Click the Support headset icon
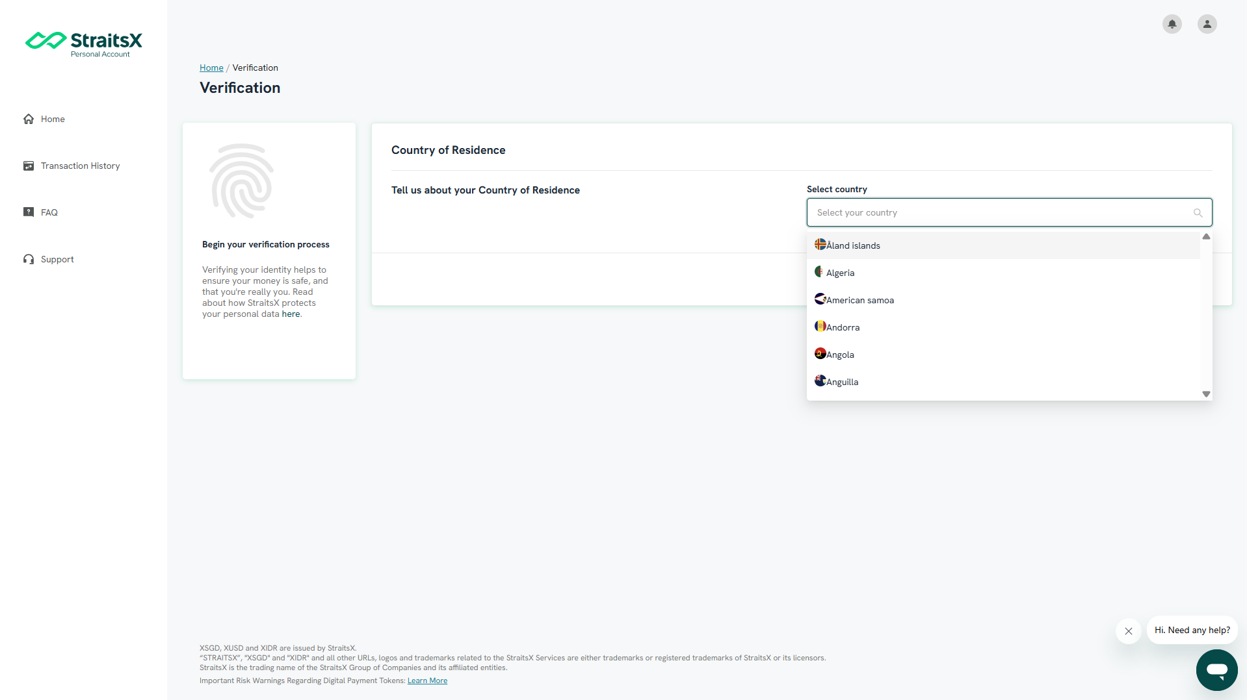Image resolution: width=1247 pixels, height=700 pixels. (29, 259)
